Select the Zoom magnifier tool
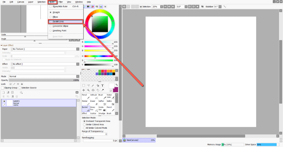The image size is (283, 147). [x=88, y=90]
